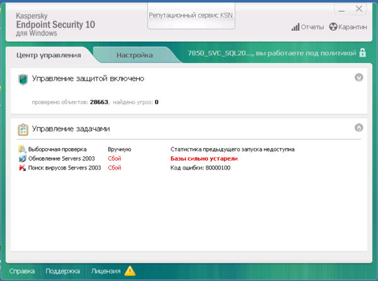Viewport: 378px width, 281px height.
Task: Close the Kaspersky Endpoint Security window
Action: click(359, 9)
